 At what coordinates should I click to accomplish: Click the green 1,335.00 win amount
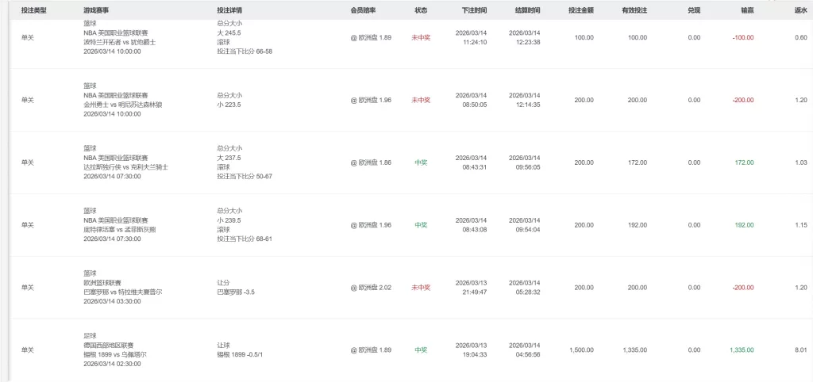click(742, 350)
